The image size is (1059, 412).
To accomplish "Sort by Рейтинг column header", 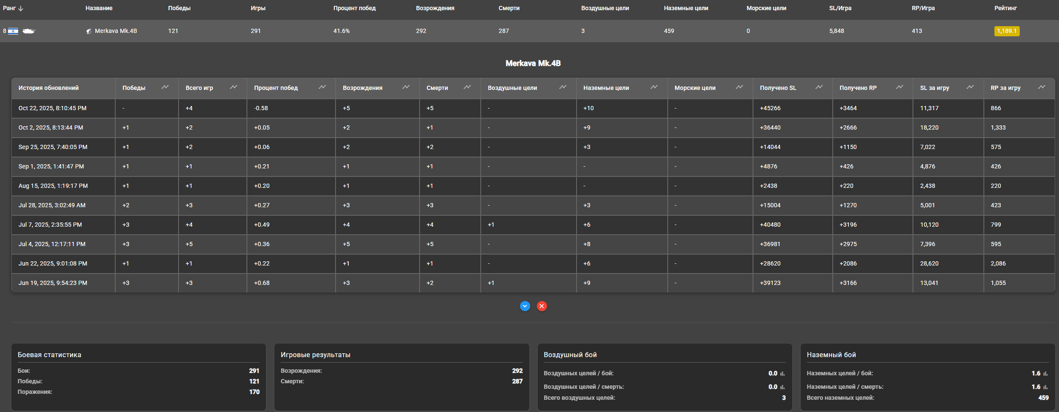I will (x=1005, y=8).
